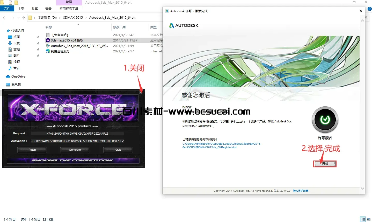372x222 pixels.
Task: Click 本地磁盘 (D:) in the address path
Action: pyautogui.click(x=47, y=18)
